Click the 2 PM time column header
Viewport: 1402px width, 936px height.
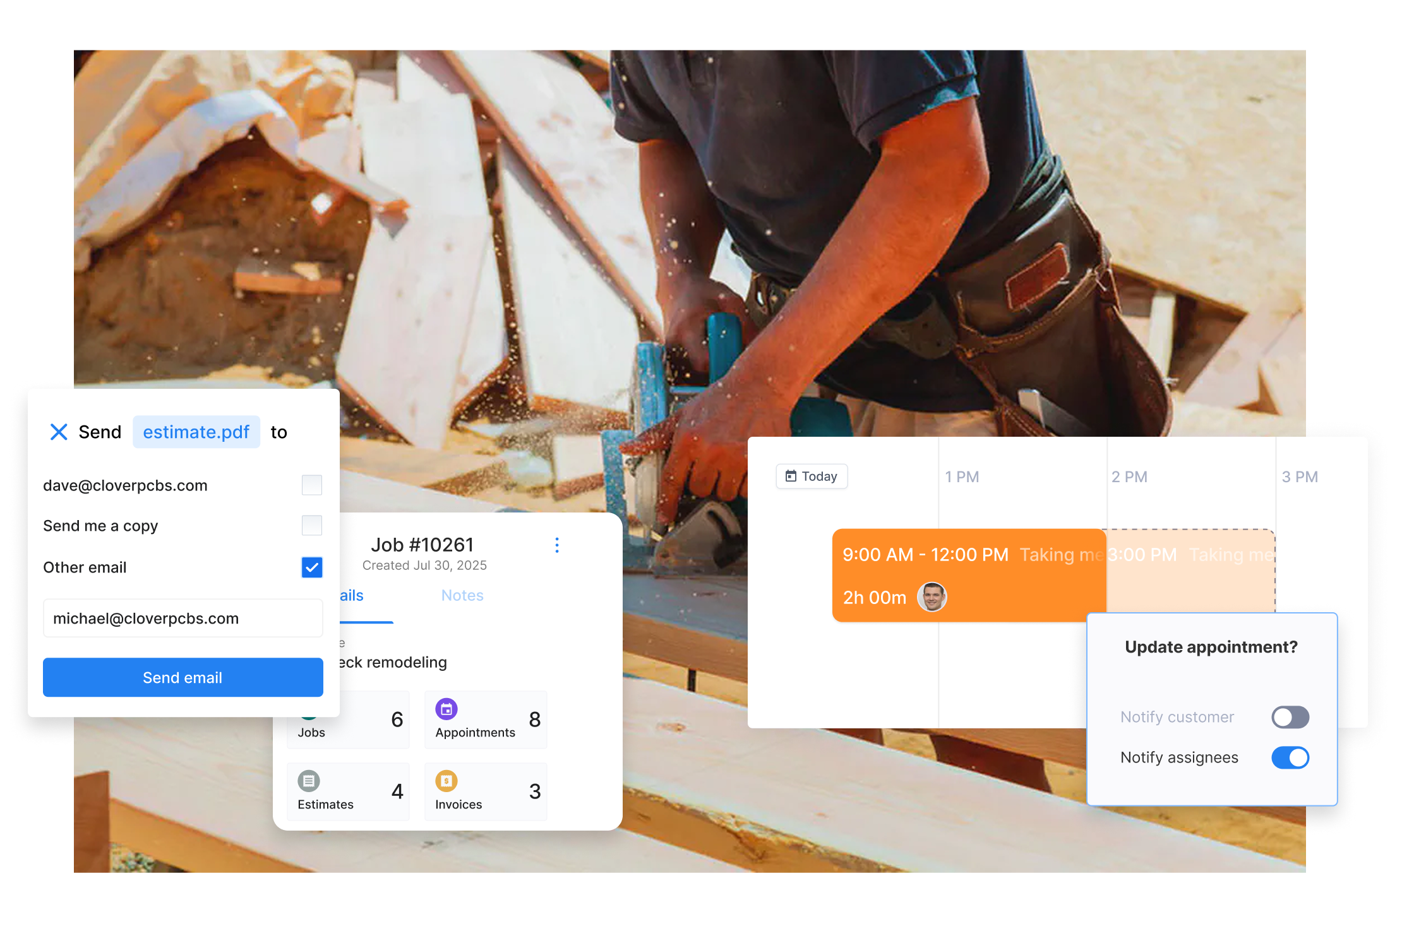tap(1129, 477)
